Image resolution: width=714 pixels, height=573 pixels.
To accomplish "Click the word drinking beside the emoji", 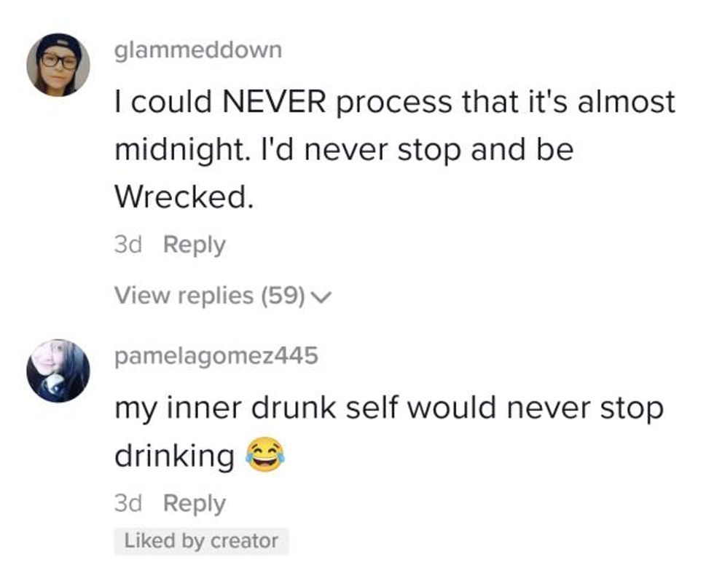I will click(174, 457).
